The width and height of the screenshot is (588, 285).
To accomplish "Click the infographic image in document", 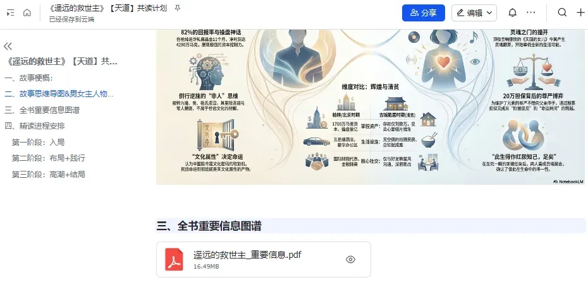I will 371,107.
